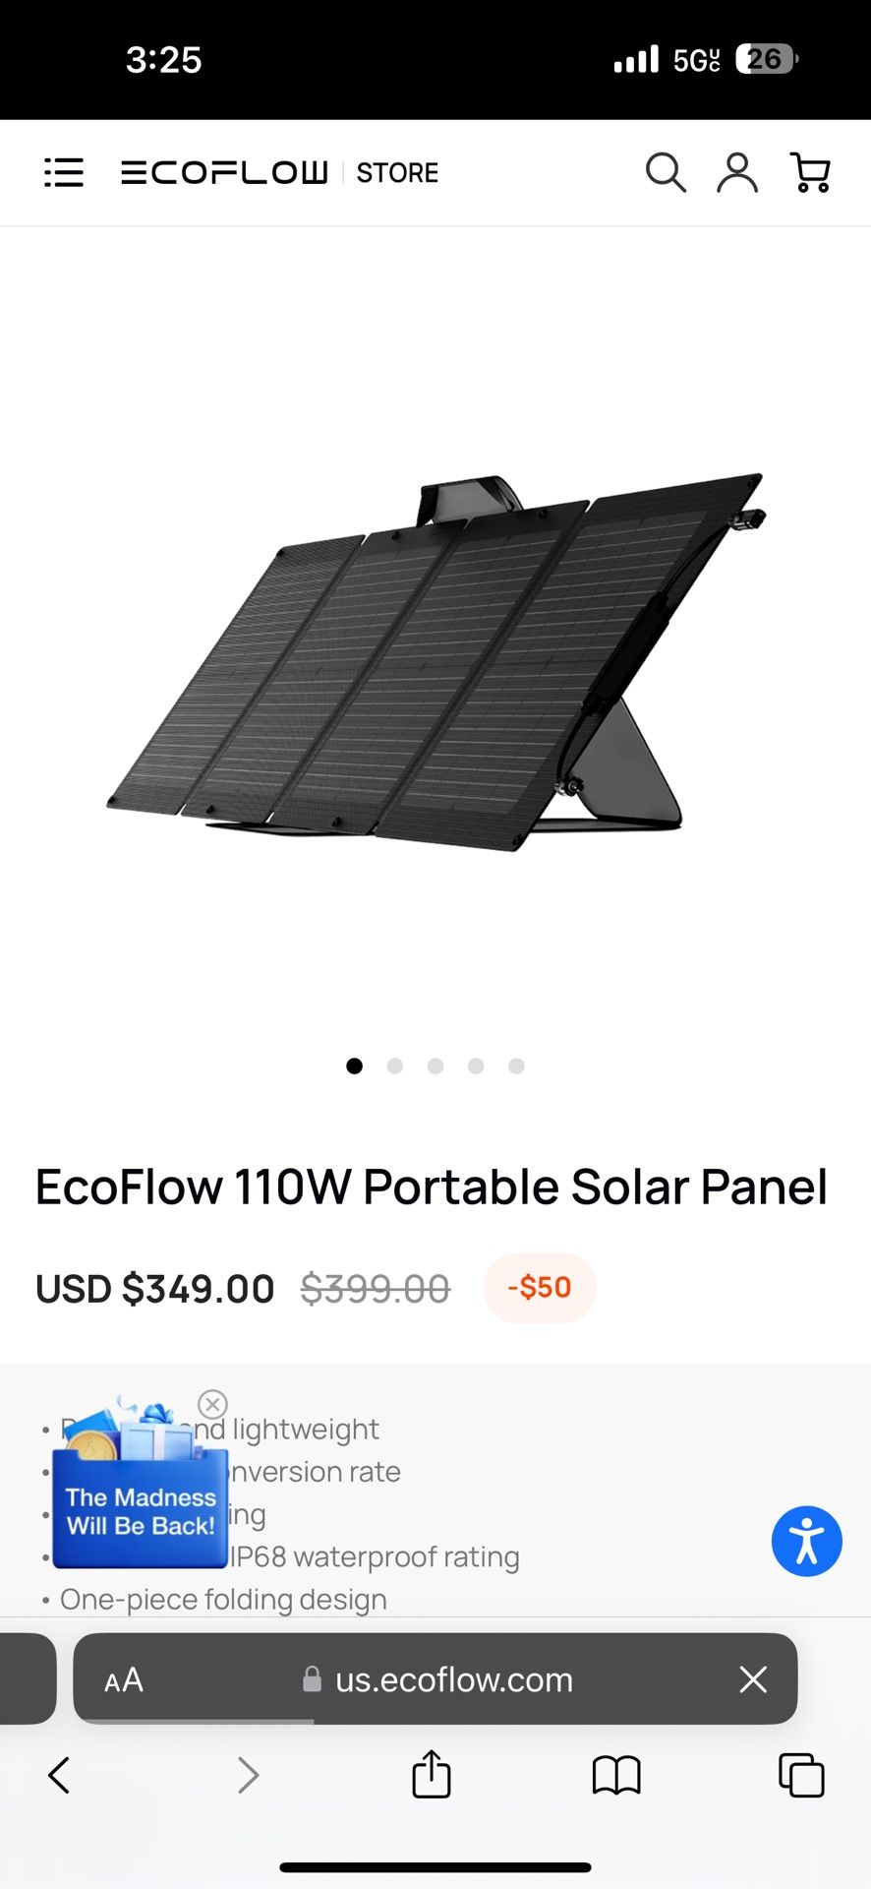
Task: Jump to the third carousel dot
Action: (x=435, y=1066)
